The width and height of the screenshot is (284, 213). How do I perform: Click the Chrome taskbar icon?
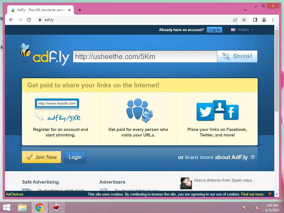pos(39,207)
